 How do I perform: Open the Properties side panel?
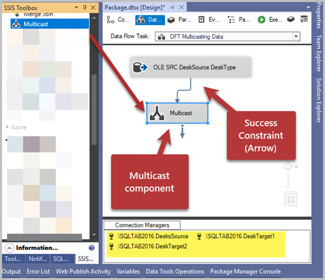(x=319, y=15)
